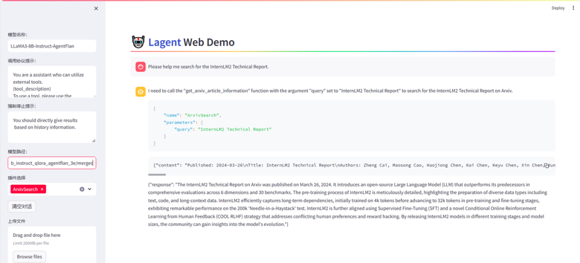The image size is (580, 263).
Task: Click the force stop prompt textarea
Action: [52, 127]
